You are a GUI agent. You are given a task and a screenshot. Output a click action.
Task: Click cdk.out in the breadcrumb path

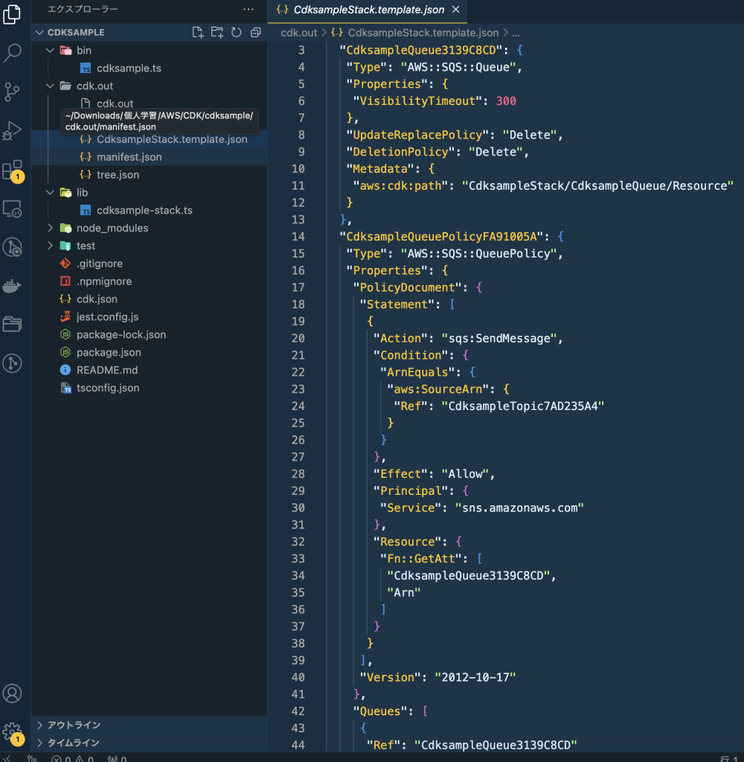point(298,33)
